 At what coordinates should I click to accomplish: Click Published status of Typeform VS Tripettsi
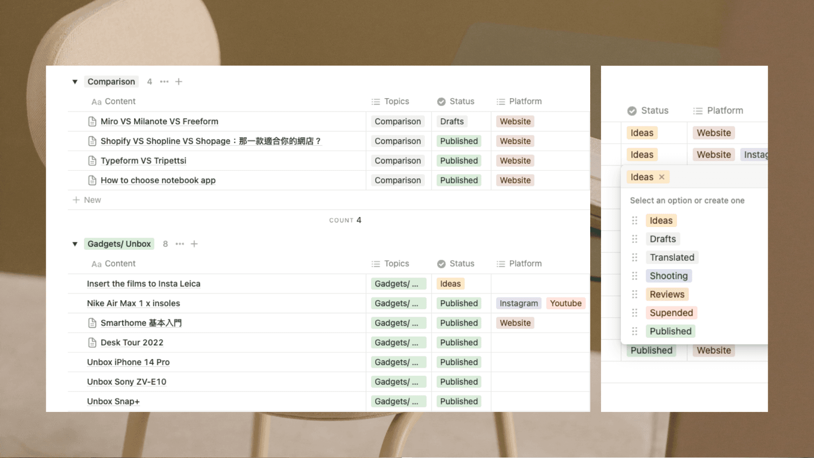(x=459, y=161)
